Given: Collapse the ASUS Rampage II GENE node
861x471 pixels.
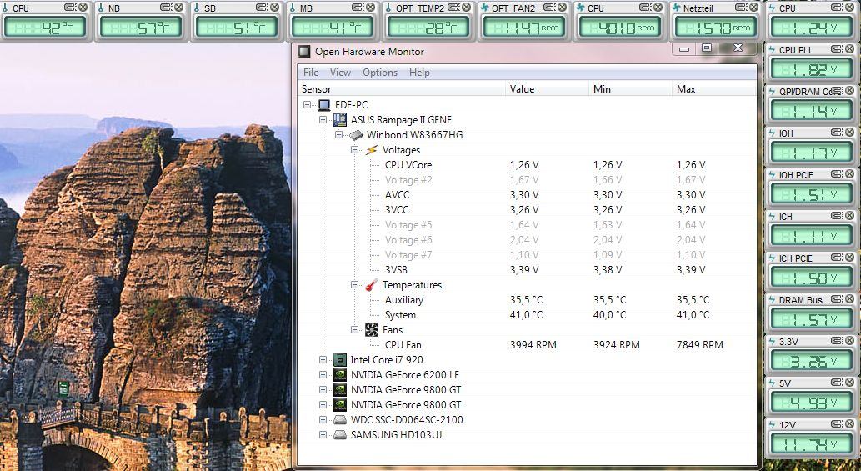Looking at the screenshot, I should (323, 120).
